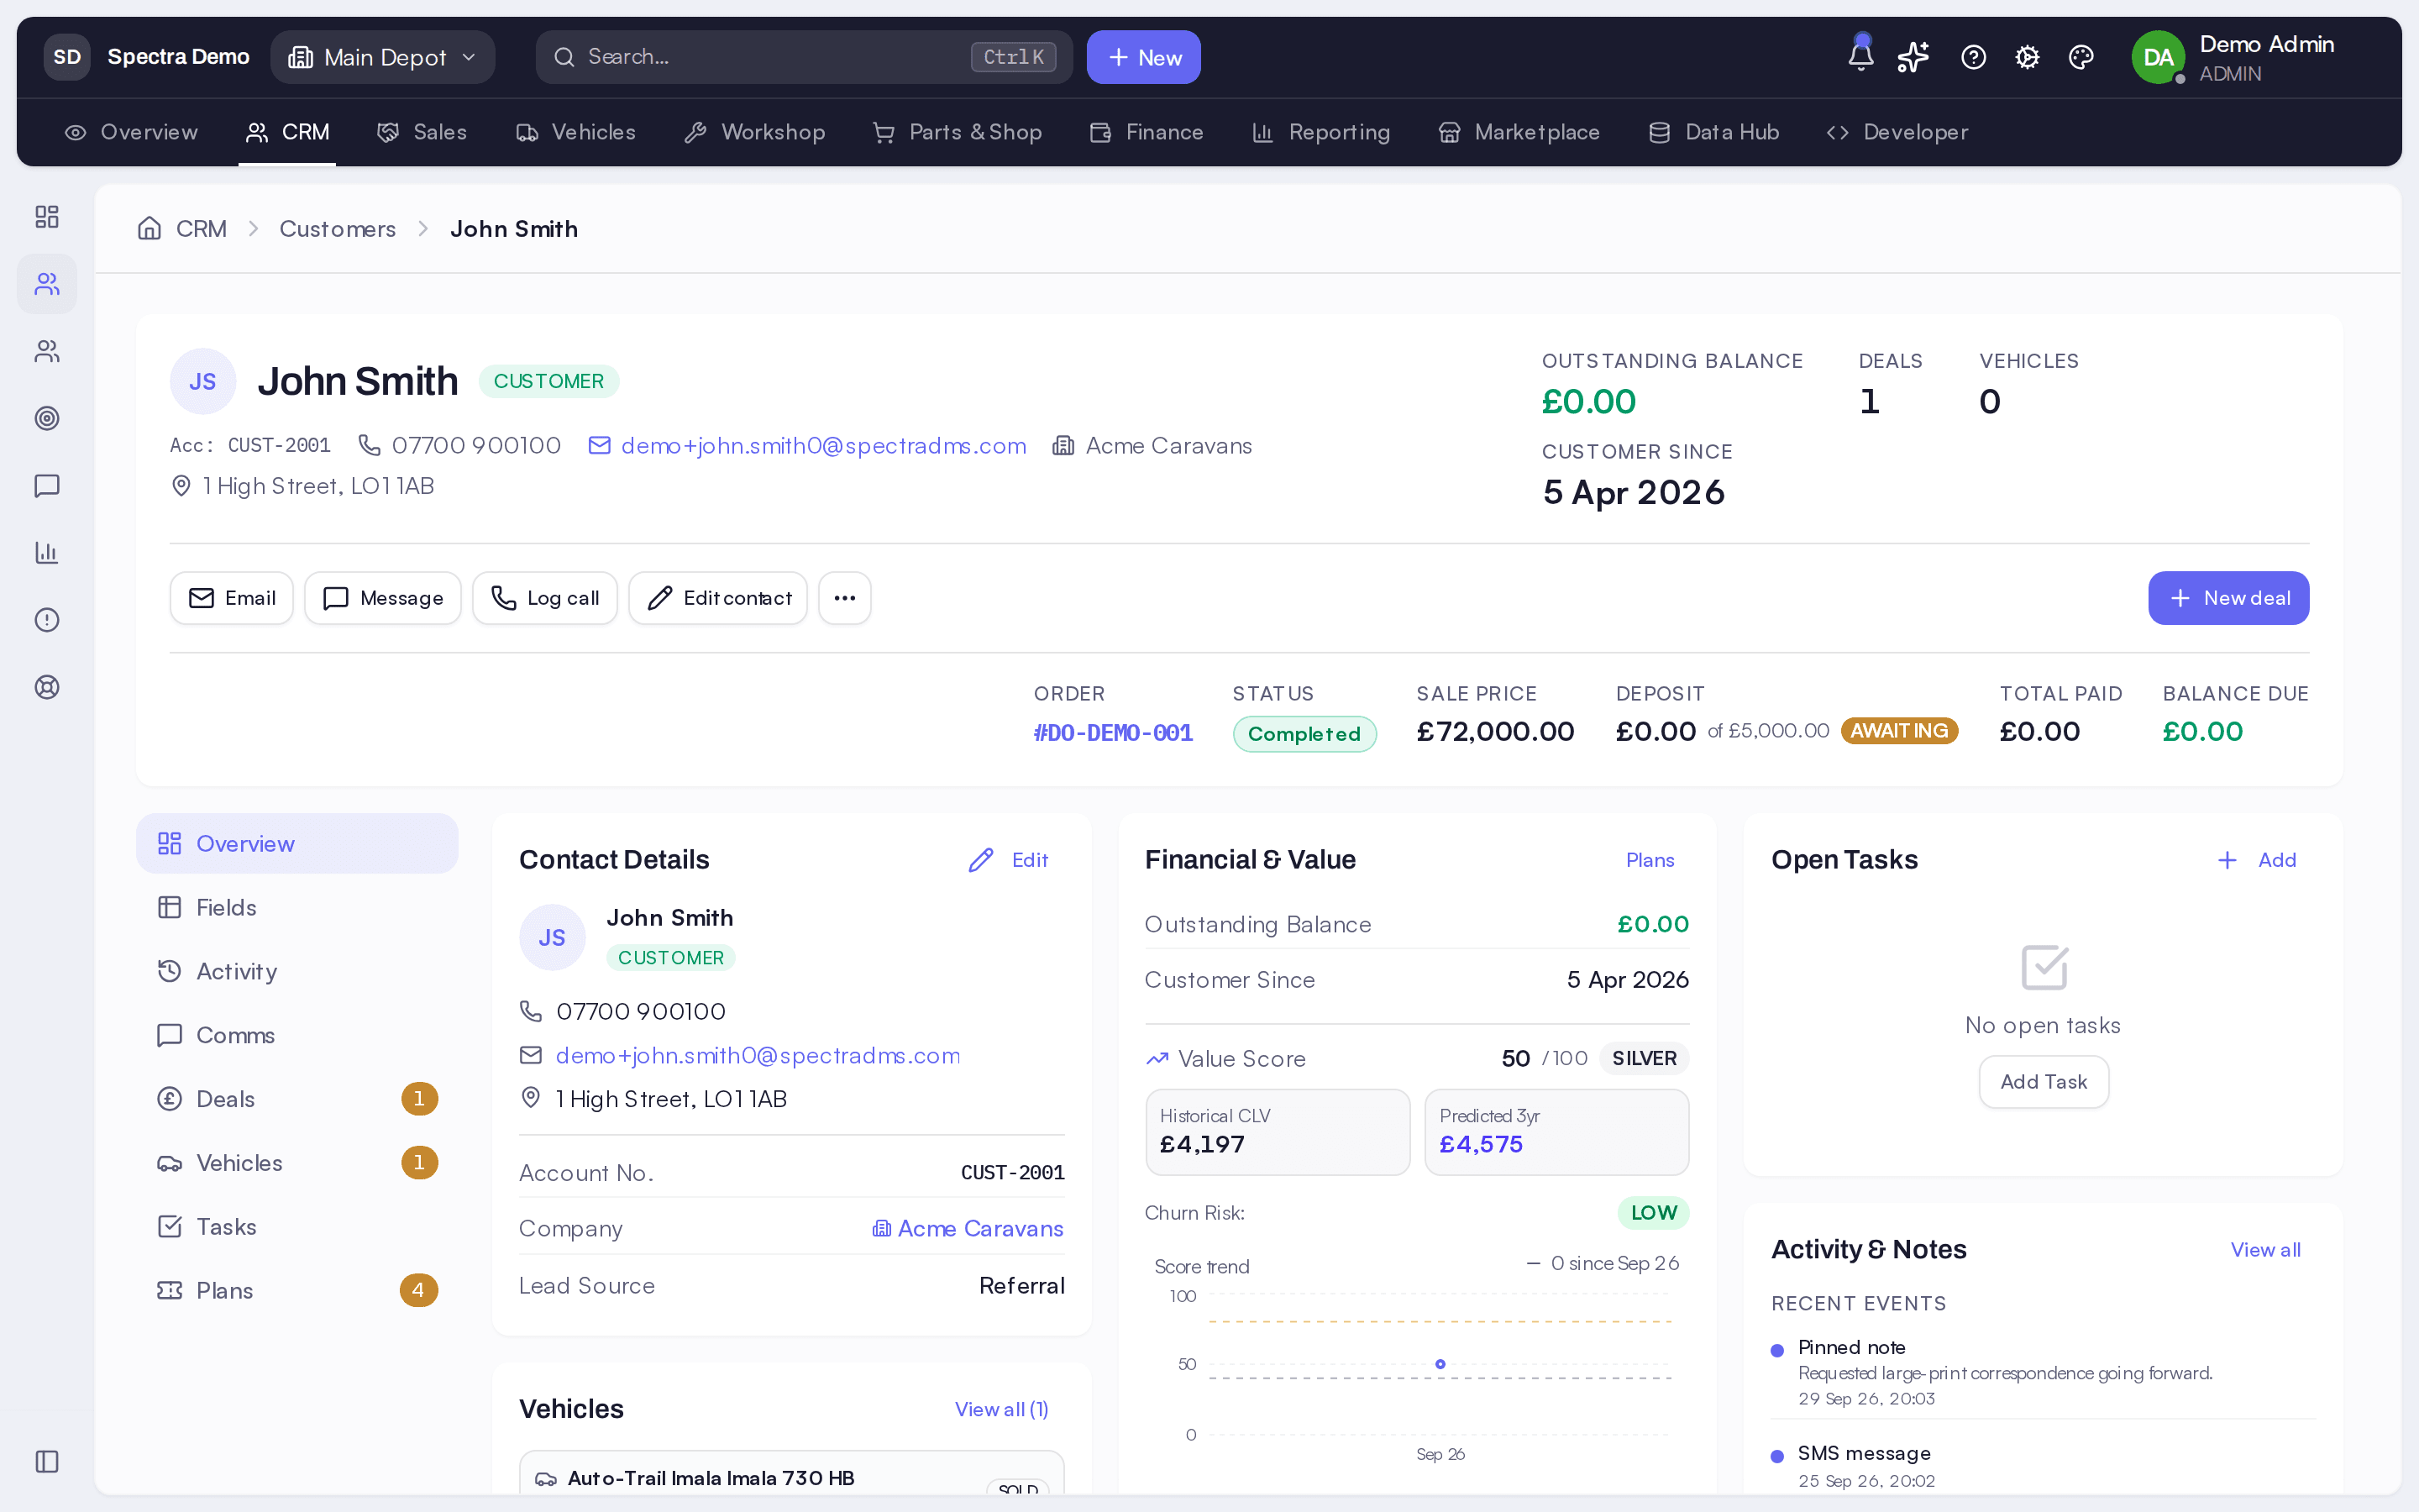Viewport: 2419px width, 1512px height.
Task: Click the bar chart icon in left sidebar
Action: (47, 552)
